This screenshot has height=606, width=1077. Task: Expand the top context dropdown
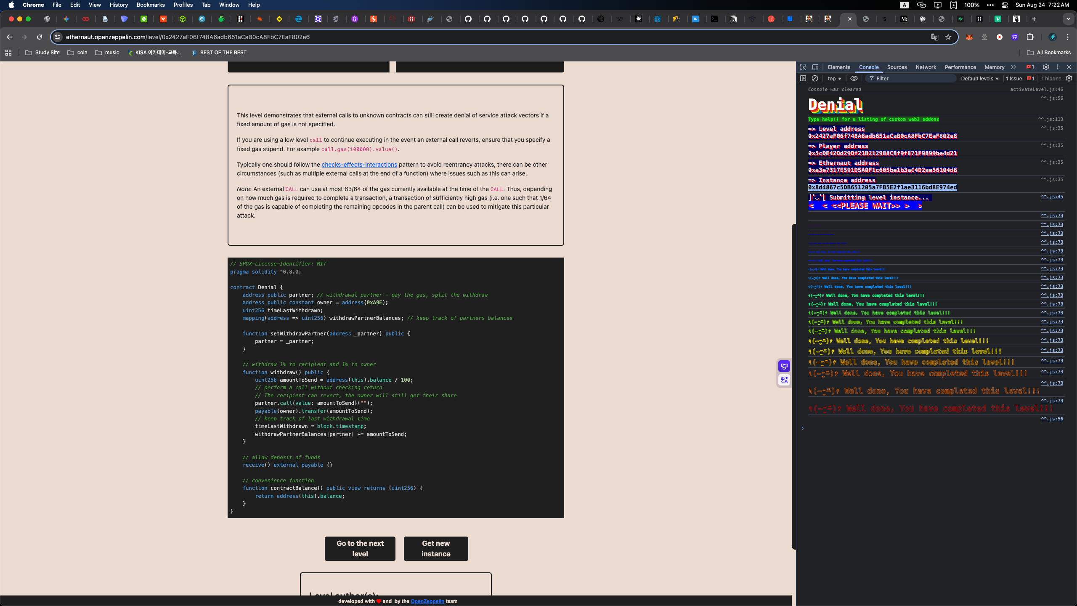tap(834, 78)
